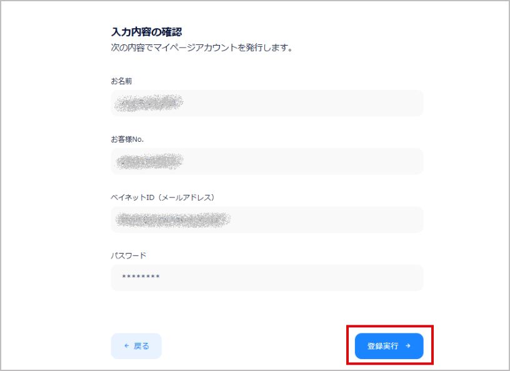Click the left arrow icon in 戻る button

(x=127, y=346)
